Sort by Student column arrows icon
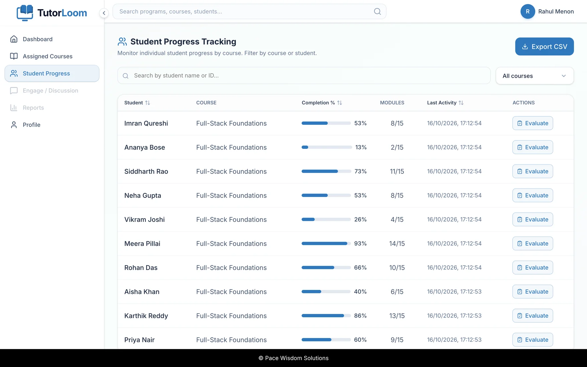Viewport: 587px width, 367px height. click(147, 103)
